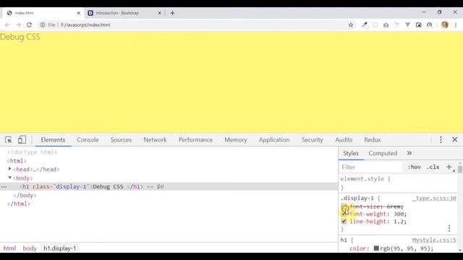Toggle the font-size property checkbox
463x260 pixels.
(x=344, y=207)
